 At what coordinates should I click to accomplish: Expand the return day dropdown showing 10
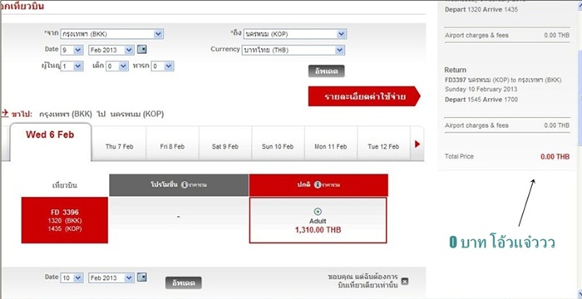click(72, 278)
